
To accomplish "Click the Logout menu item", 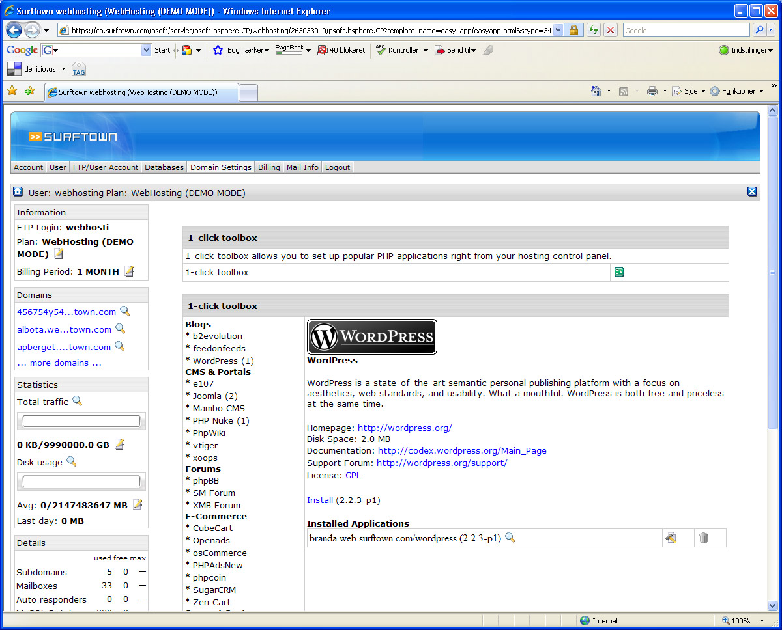I will point(338,167).
